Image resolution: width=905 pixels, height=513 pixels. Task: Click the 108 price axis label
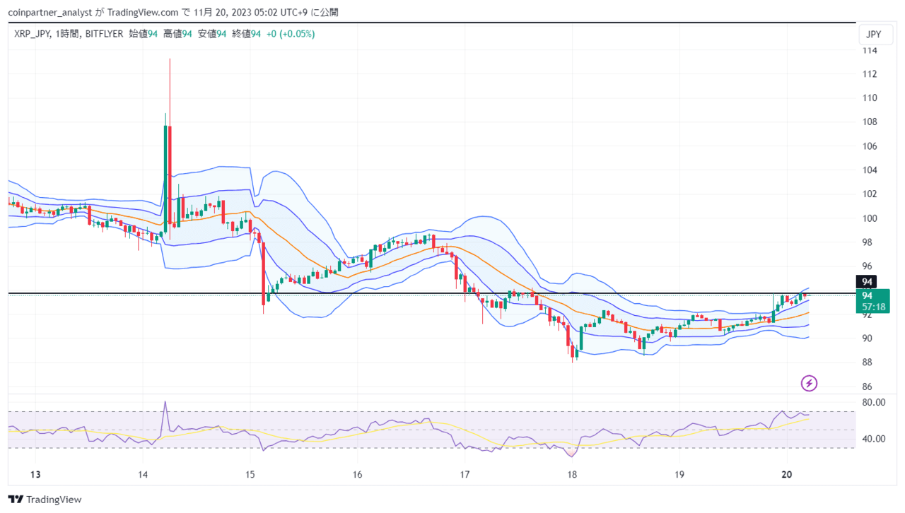pos(869,122)
